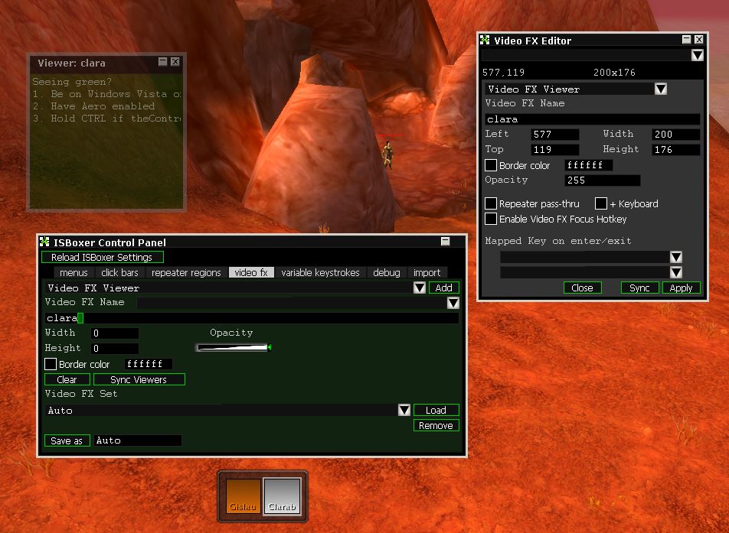
Task: Enable Video FX Focus Hotkey checkbox
Action: point(491,219)
